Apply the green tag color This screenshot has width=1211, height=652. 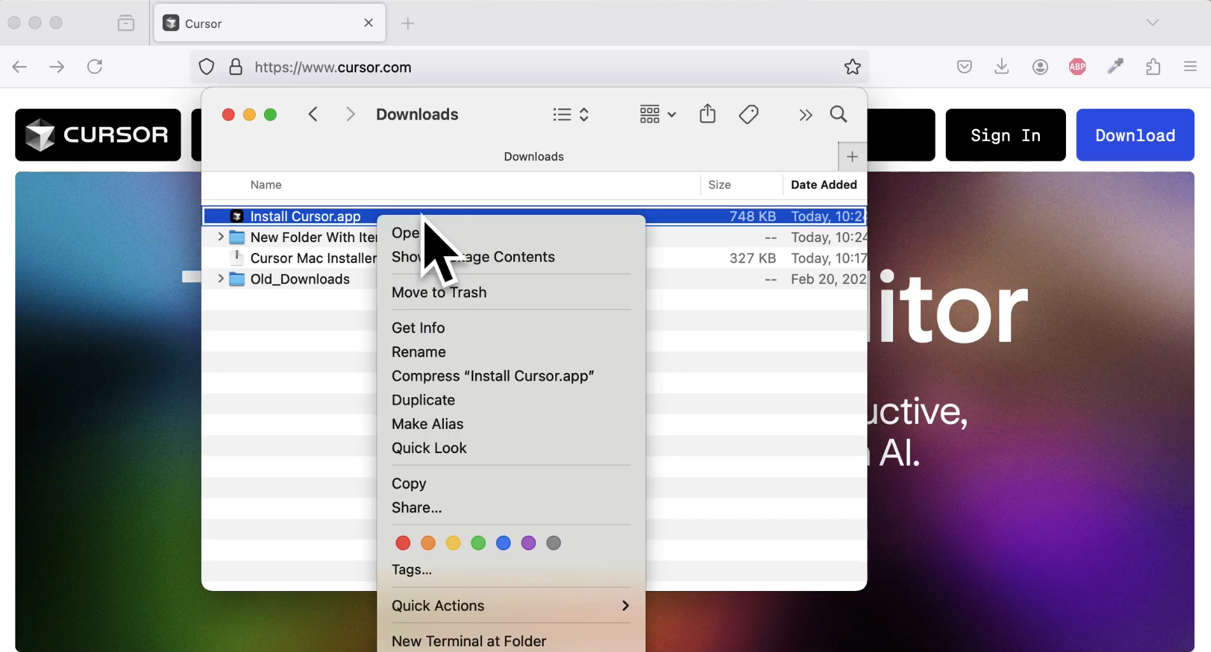(478, 543)
